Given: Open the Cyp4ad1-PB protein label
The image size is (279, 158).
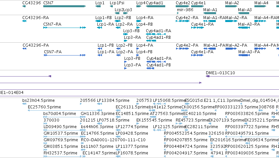Looking at the screenshot, I should (159, 65).
